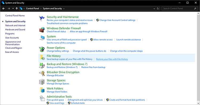Click Manage Work Folders
The image size is (200, 105).
click(57, 92)
